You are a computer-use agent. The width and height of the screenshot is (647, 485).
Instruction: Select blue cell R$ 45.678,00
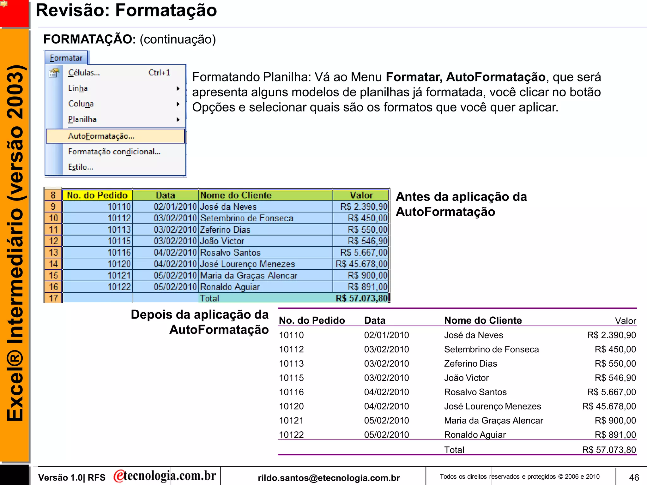[x=361, y=264]
